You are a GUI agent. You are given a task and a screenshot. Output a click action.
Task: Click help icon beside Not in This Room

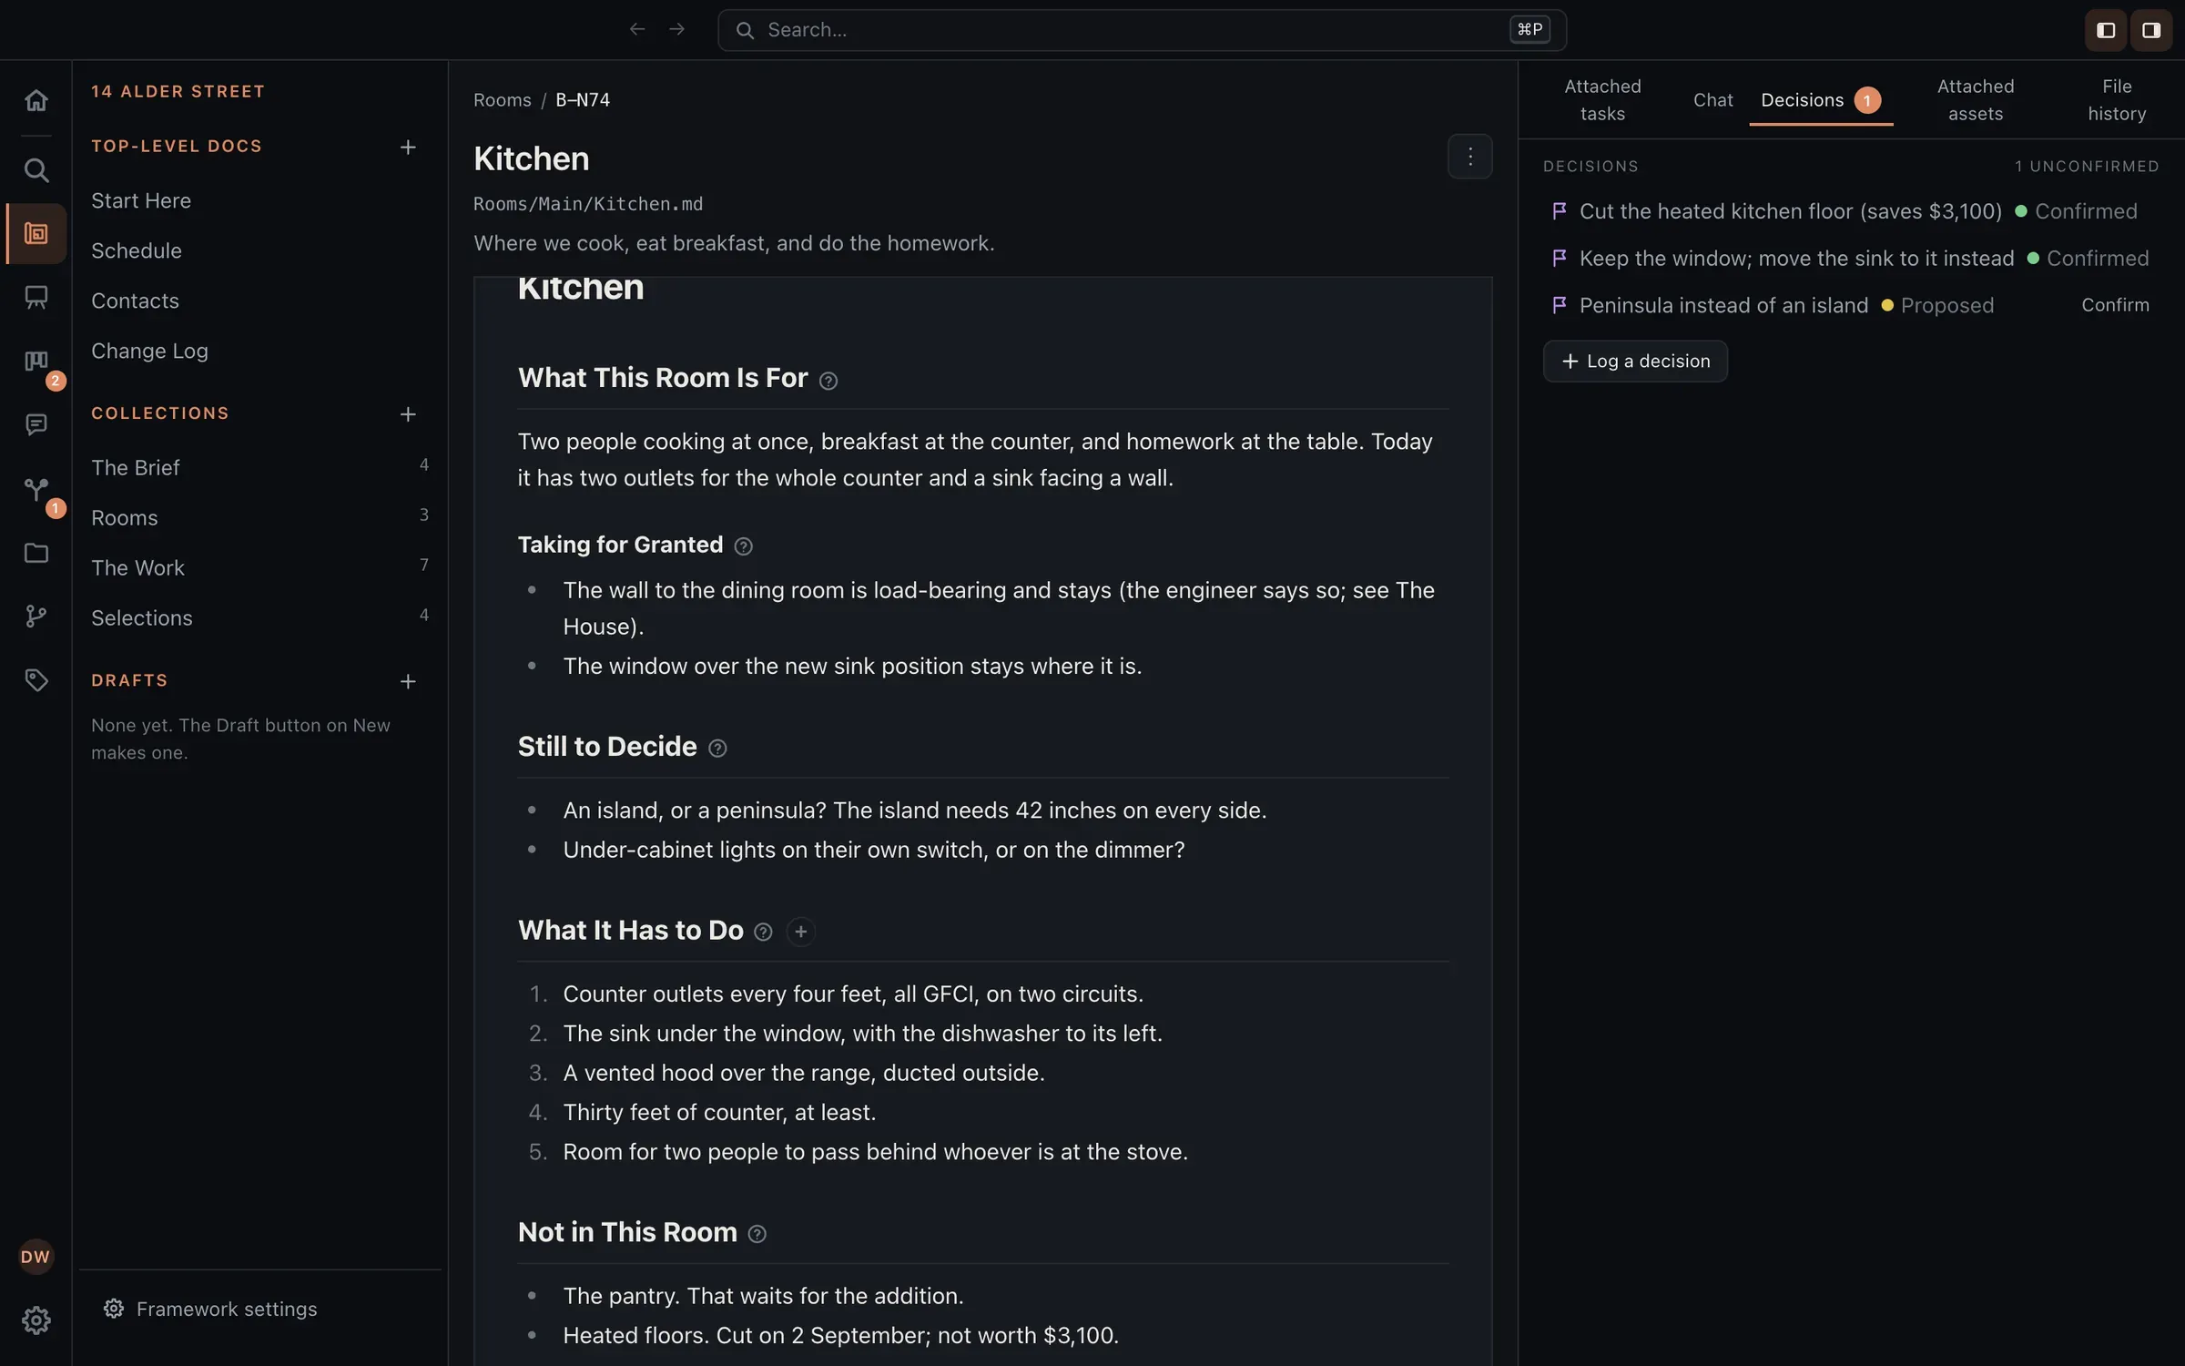pyautogui.click(x=757, y=1234)
